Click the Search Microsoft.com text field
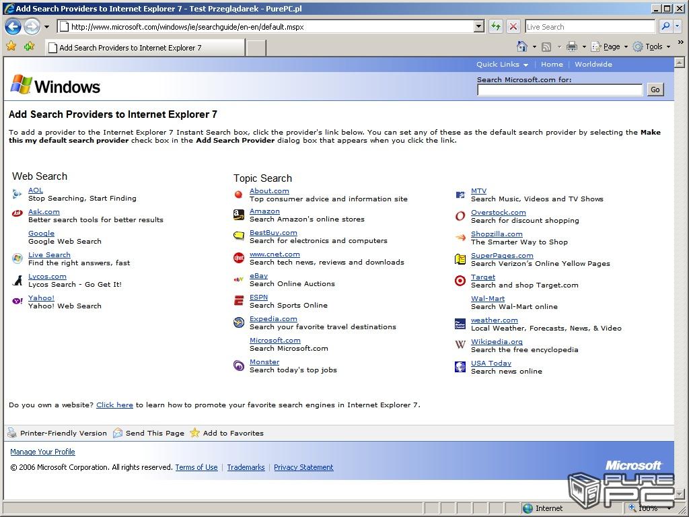Image resolution: width=689 pixels, height=517 pixels. [560, 90]
